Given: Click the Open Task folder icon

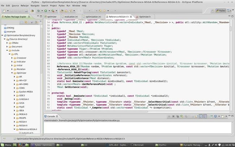Looking at the screenshot, I should tap(66, 11).
